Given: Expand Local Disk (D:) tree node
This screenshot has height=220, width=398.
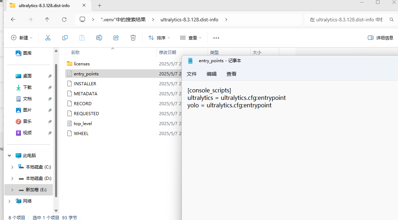Looking at the screenshot, I should [x=12, y=178].
